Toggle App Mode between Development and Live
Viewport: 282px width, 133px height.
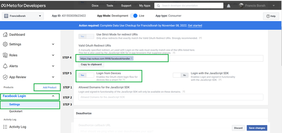click(134, 16)
